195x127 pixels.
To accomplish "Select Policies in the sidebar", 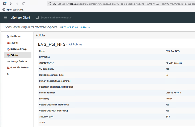I will (x=18, y=55).
